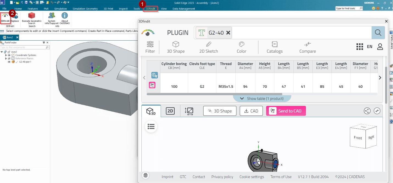This screenshot has width=393, height=183.
Task: Toggle visibility of Reference Planes
Action: point(9,58)
